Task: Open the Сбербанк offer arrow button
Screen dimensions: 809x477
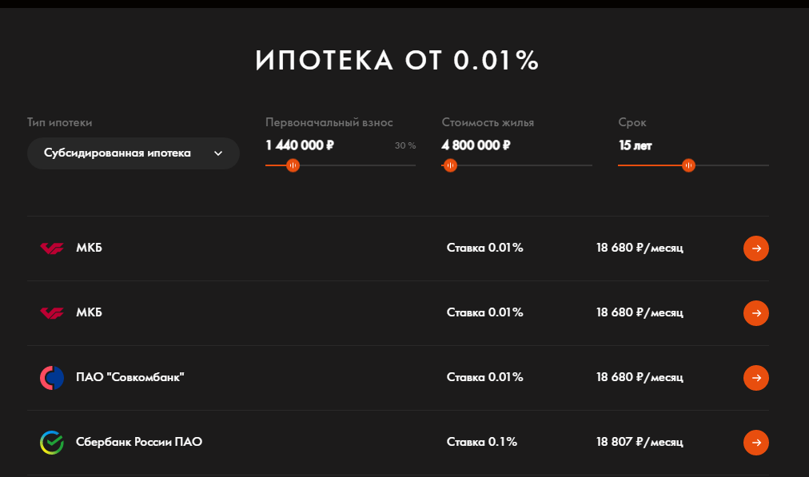Action: click(756, 443)
